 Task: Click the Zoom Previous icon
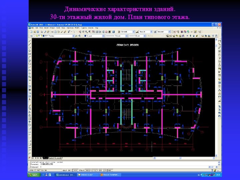89,32
